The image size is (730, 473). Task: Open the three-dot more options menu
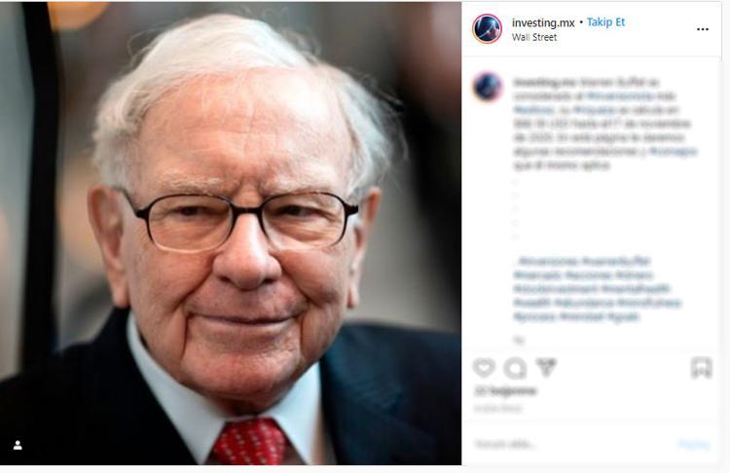703,29
